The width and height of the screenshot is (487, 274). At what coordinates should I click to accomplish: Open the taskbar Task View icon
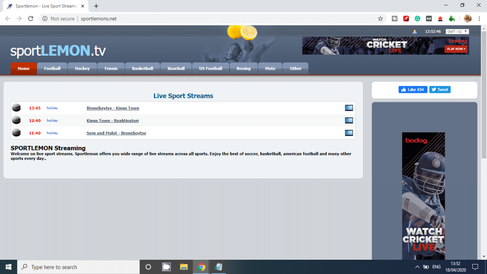(x=166, y=267)
